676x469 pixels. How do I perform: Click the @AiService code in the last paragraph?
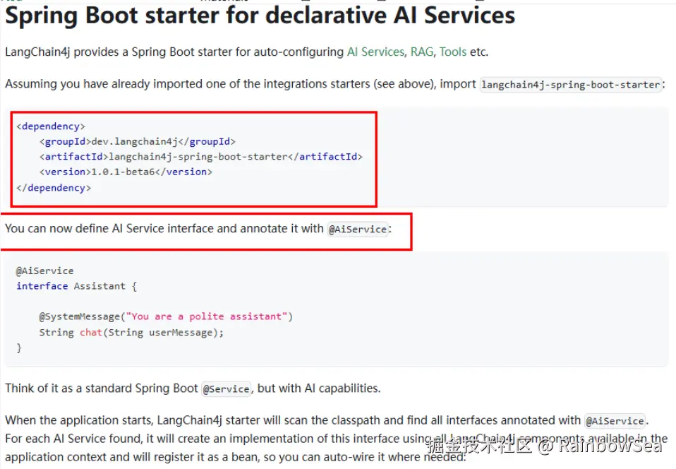[615, 421]
